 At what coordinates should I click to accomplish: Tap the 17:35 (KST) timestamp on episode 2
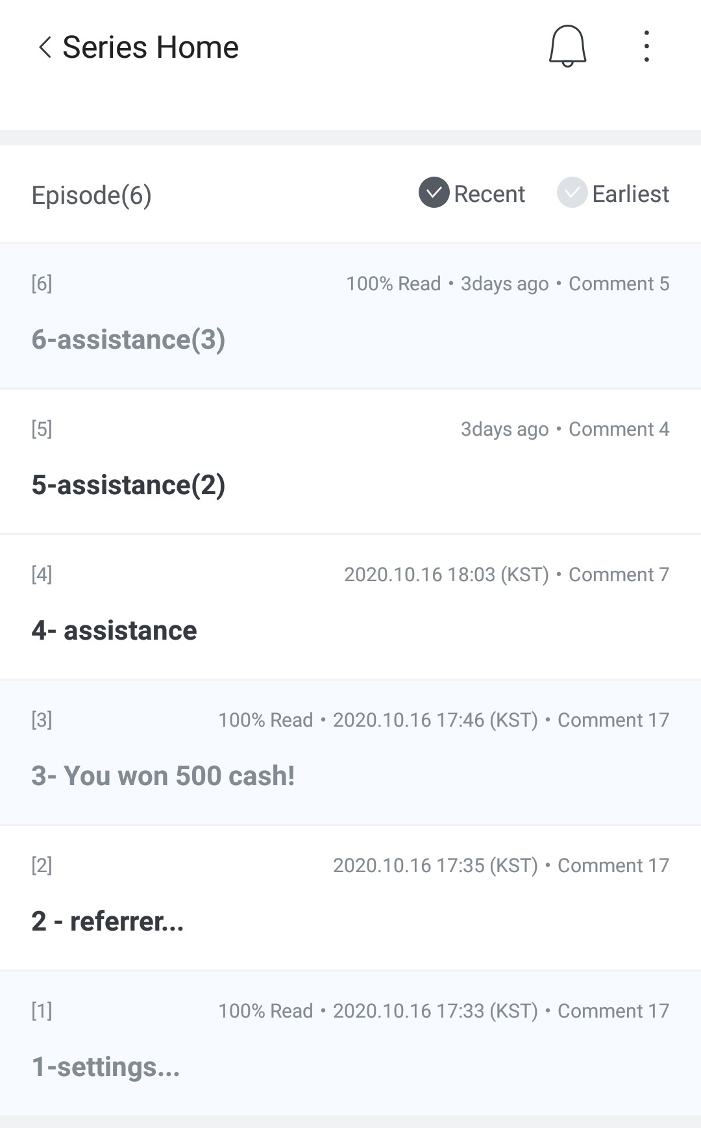point(436,866)
